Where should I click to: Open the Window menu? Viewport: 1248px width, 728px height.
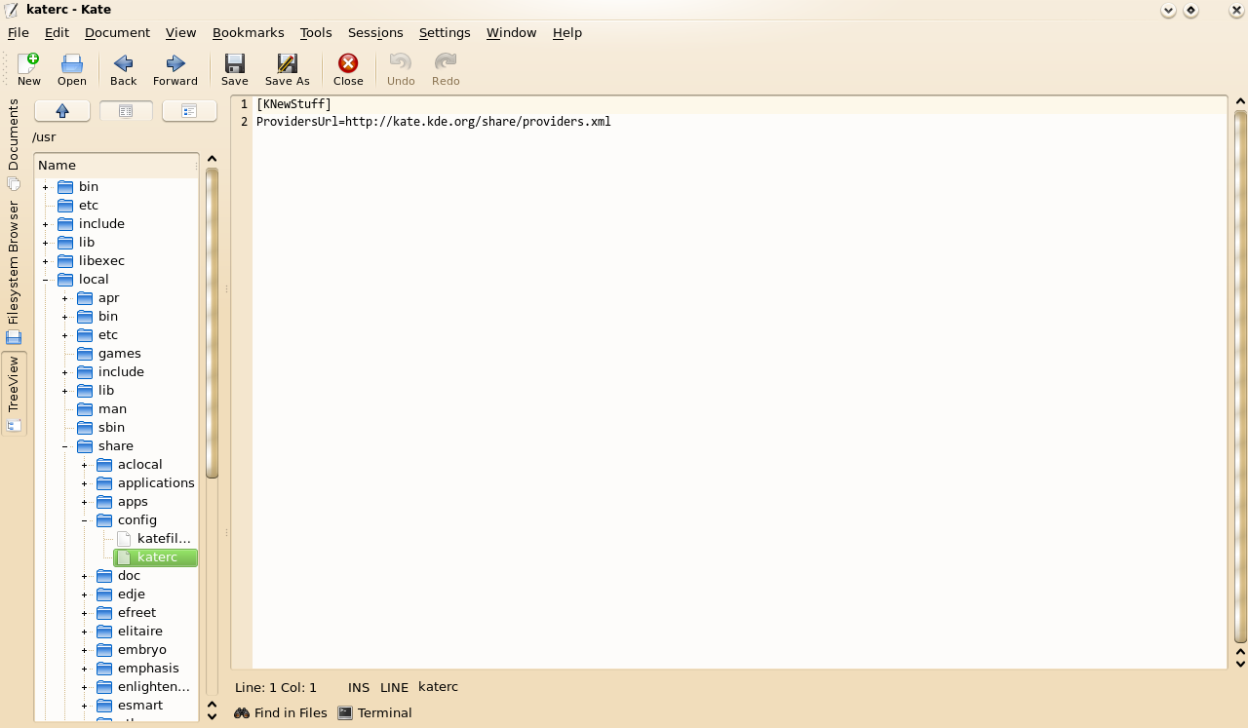(x=512, y=32)
